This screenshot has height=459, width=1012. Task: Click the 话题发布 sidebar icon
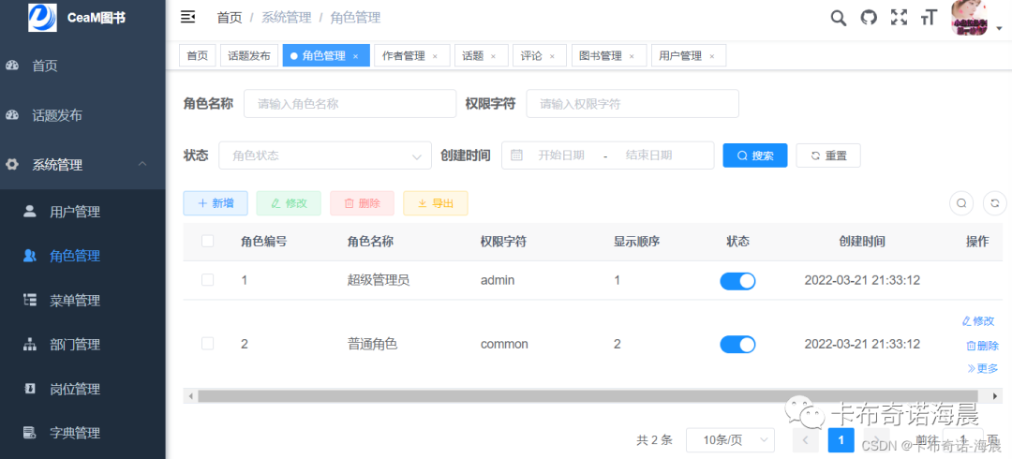[12, 115]
